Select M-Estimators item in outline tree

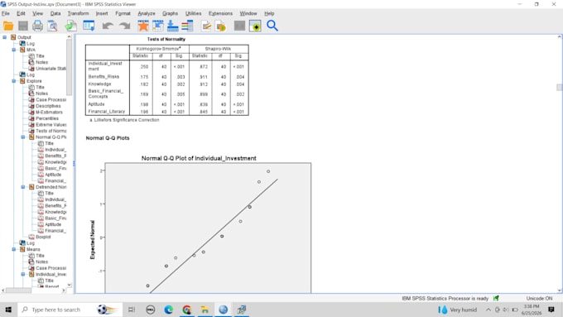click(x=49, y=112)
